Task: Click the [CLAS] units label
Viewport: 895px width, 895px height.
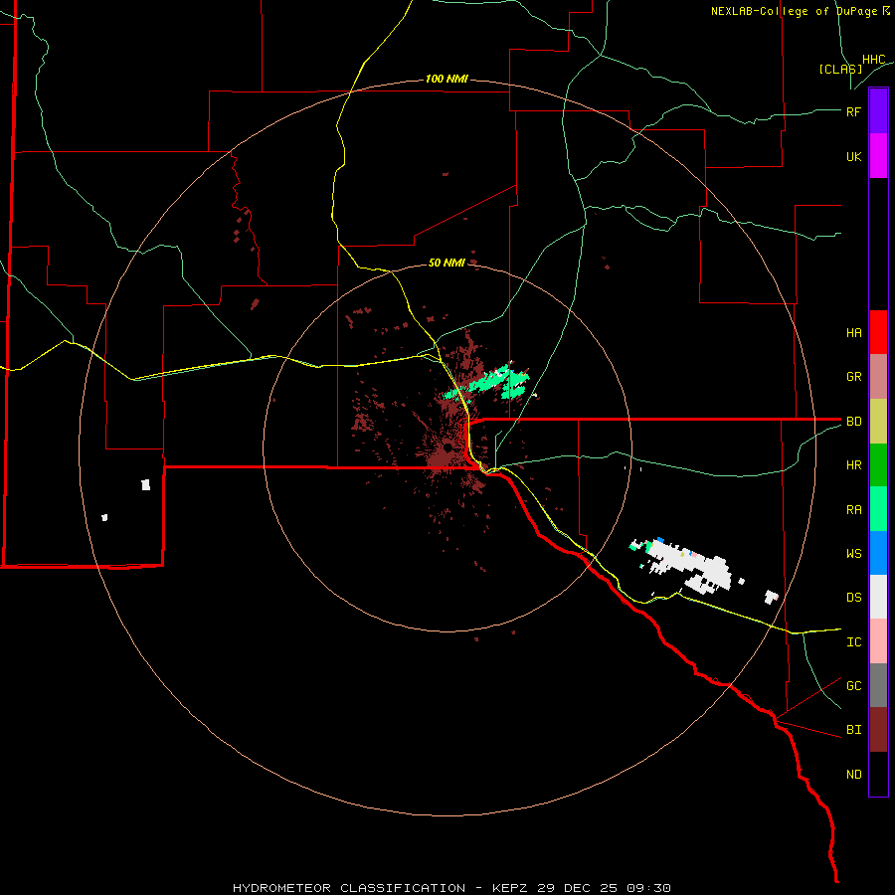Action: [840, 69]
